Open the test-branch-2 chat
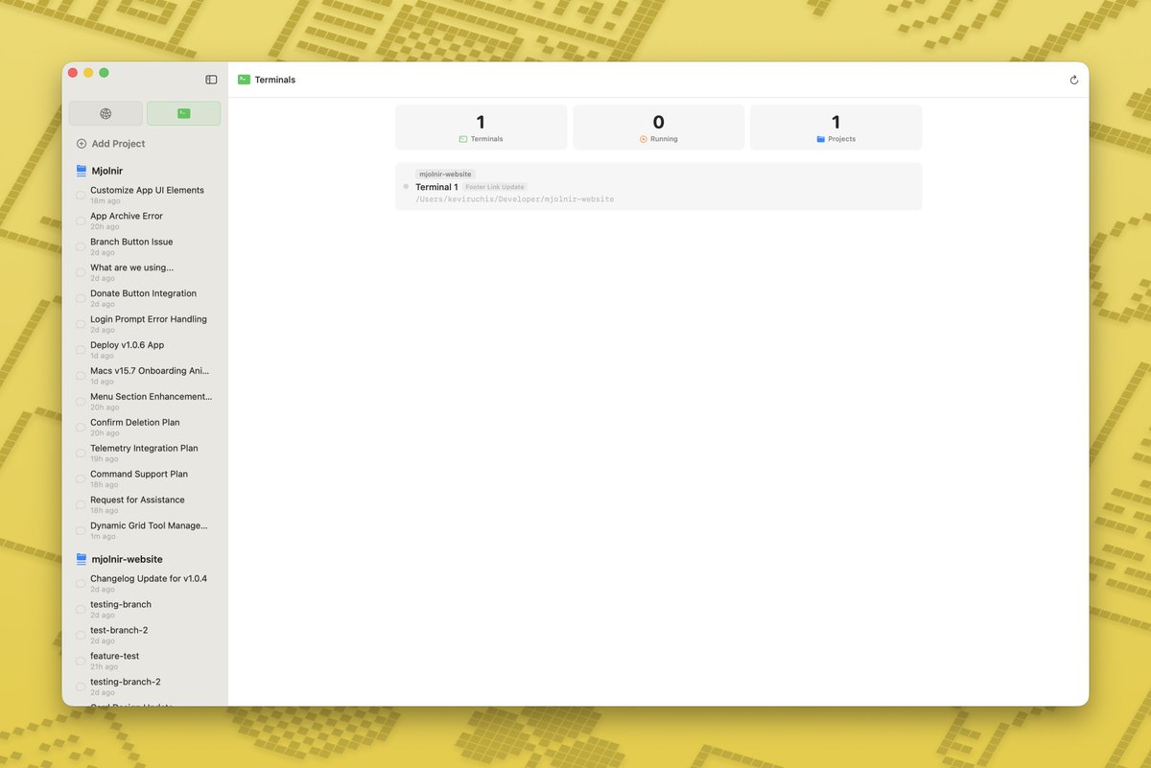This screenshot has width=1151, height=768. pos(147,636)
